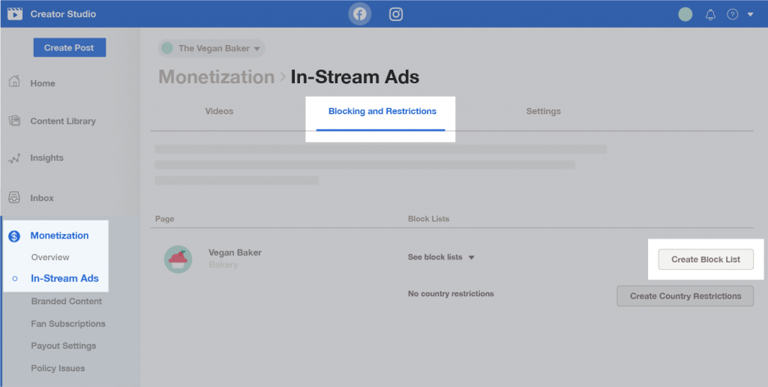Viewport: 768px width, 387px height.
Task: Open The Vegan Baker page selector dropdown
Action: 211,49
